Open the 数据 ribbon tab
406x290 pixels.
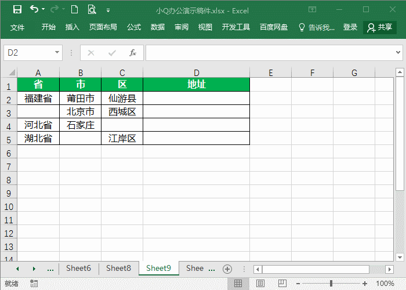click(x=158, y=27)
